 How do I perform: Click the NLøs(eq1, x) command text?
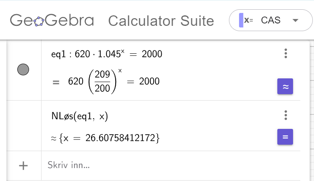coord(80,116)
